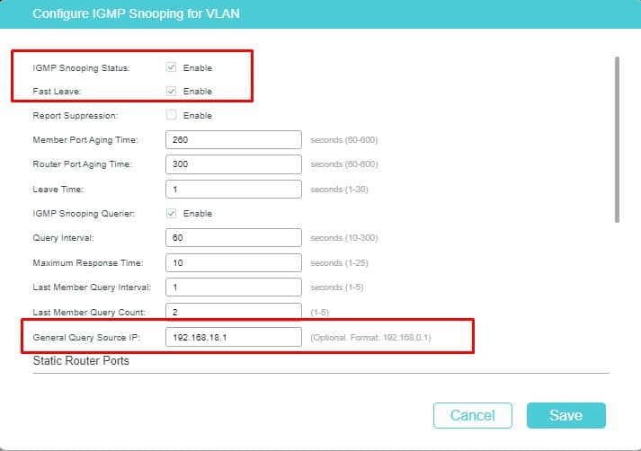641x451 pixels.
Task: Toggle the Fast Leave Enable checkbox
Action: coord(172,91)
